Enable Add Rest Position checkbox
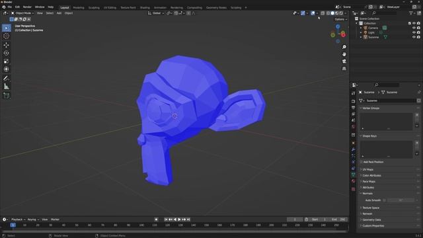The width and height of the screenshot is (423, 238). tap(362, 162)
